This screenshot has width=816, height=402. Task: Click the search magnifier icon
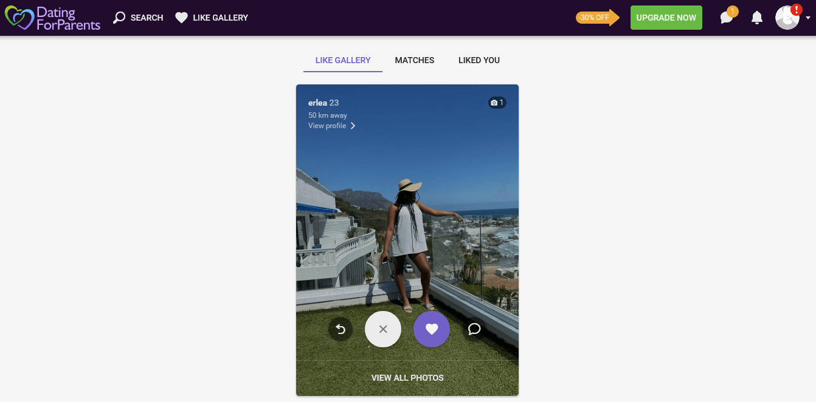click(x=120, y=18)
